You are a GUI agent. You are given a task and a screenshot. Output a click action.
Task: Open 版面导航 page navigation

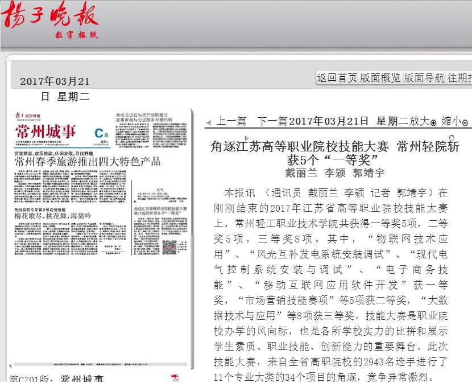pos(424,78)
